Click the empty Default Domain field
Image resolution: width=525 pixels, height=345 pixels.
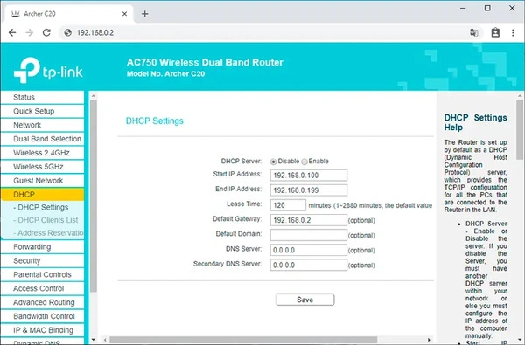[308, 235]
